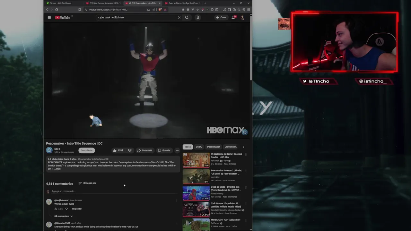Select the De DC filter chip
This screenshot has width=411, height=231.
199,147
